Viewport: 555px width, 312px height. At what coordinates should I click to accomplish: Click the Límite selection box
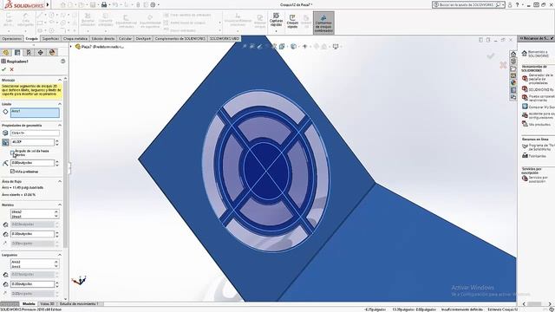coord(35,113)
